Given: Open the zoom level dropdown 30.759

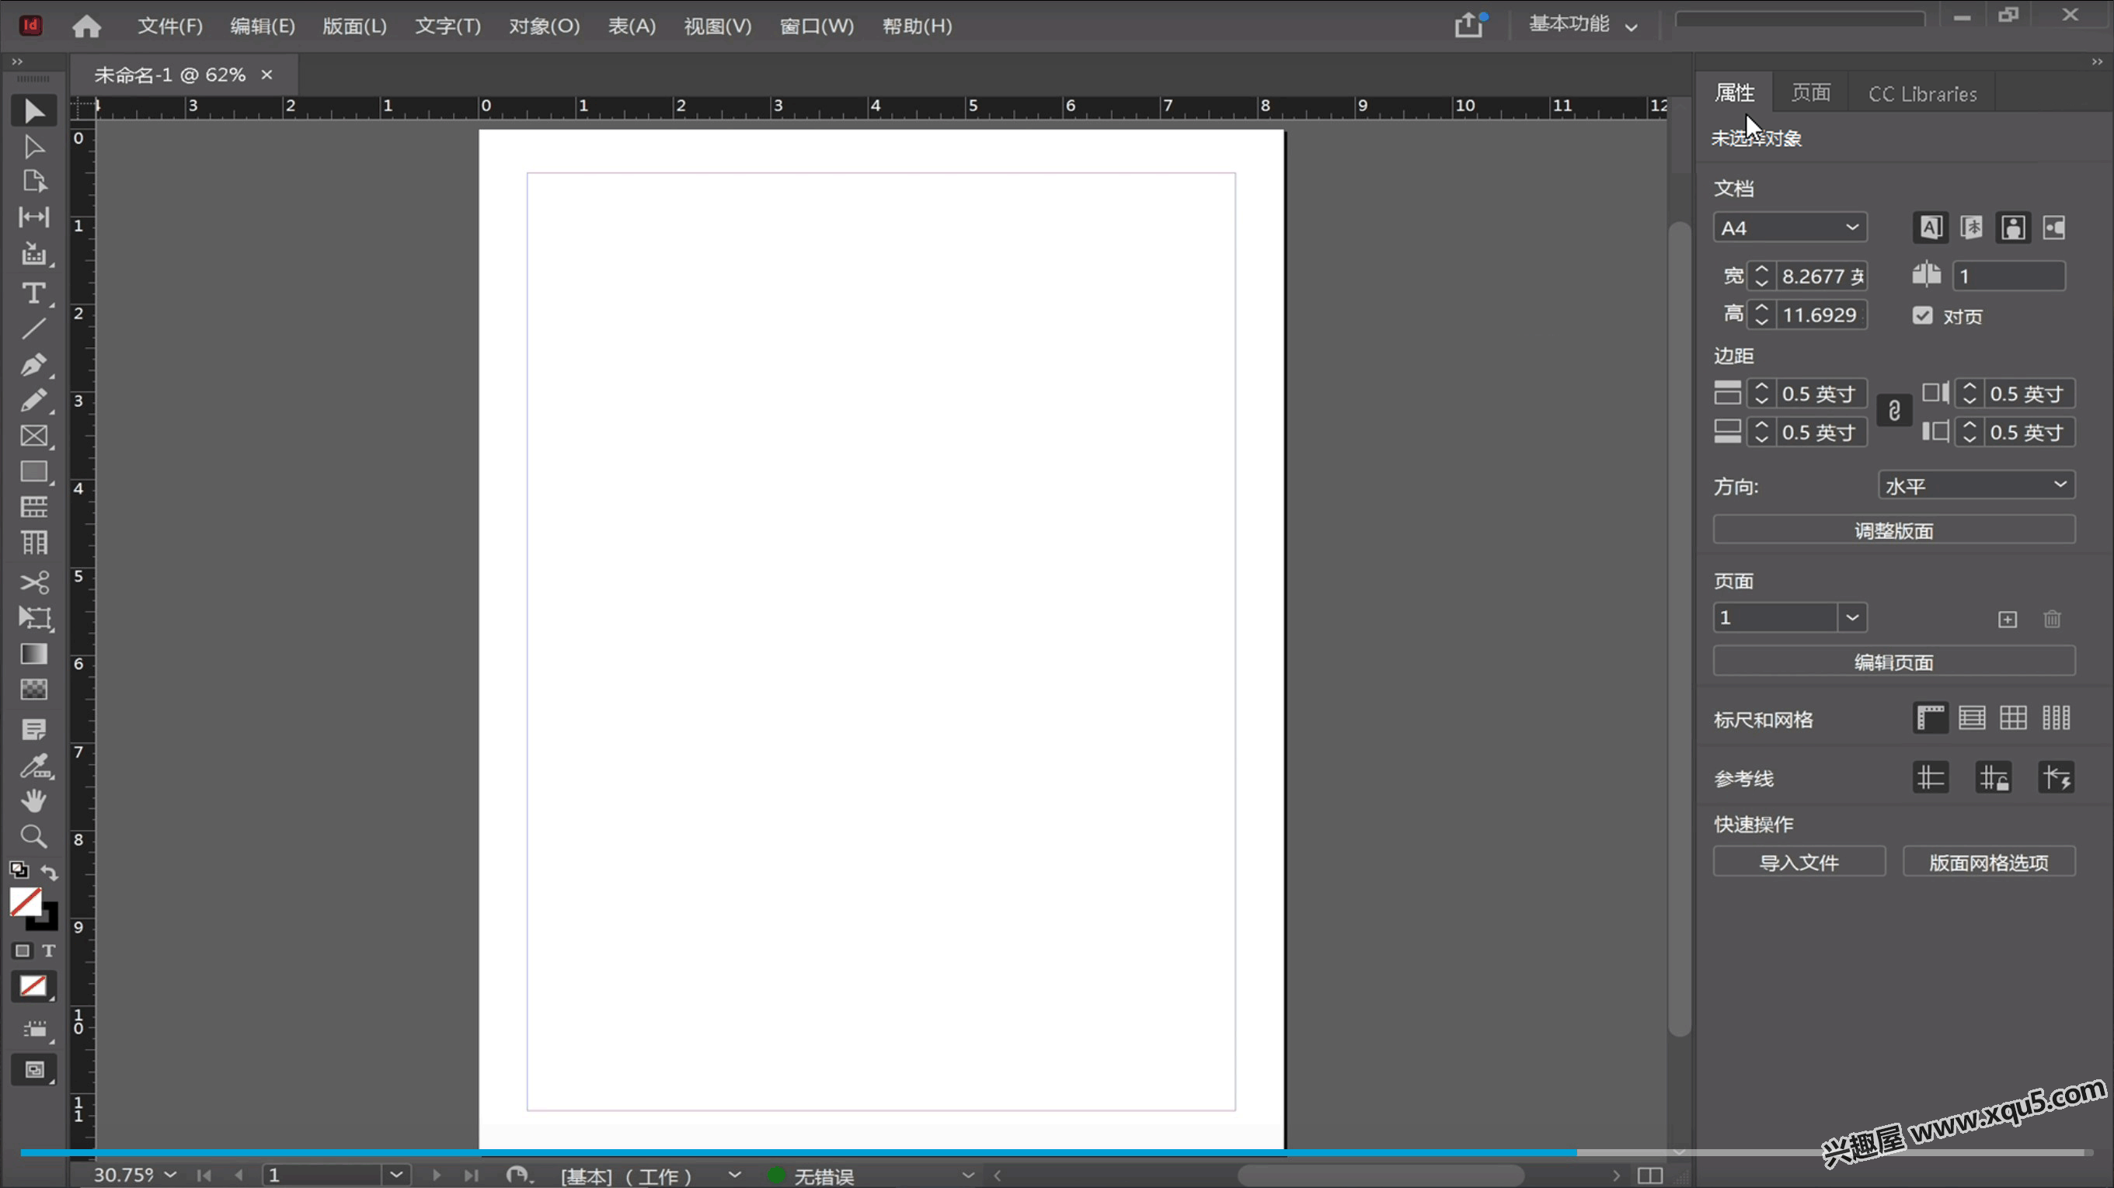Looking at the screenshot, I should [170, 1175].
